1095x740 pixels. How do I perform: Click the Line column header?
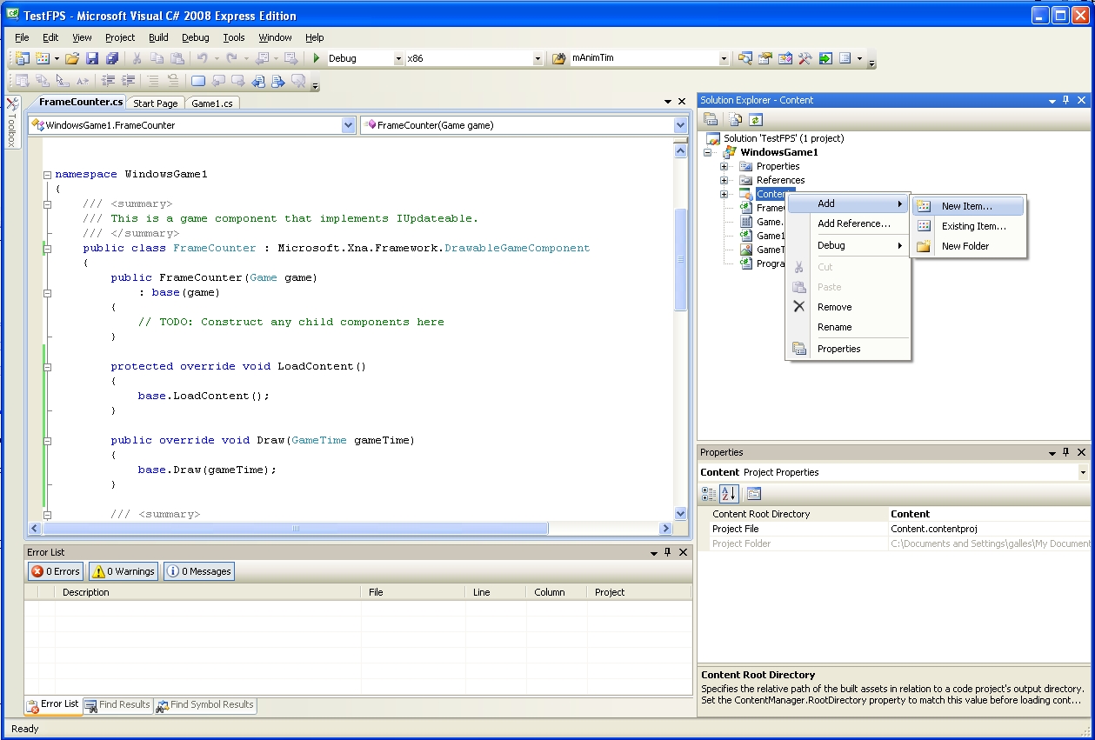[x=496, y=592]
